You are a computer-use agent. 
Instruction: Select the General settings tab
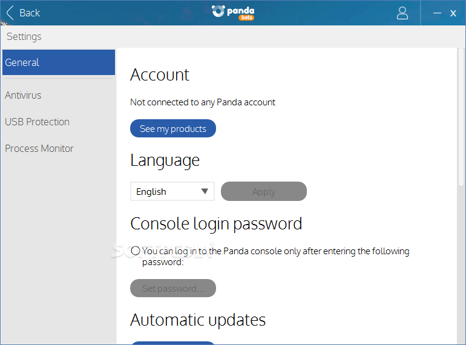pyautogui.click(x=59, y=62)
